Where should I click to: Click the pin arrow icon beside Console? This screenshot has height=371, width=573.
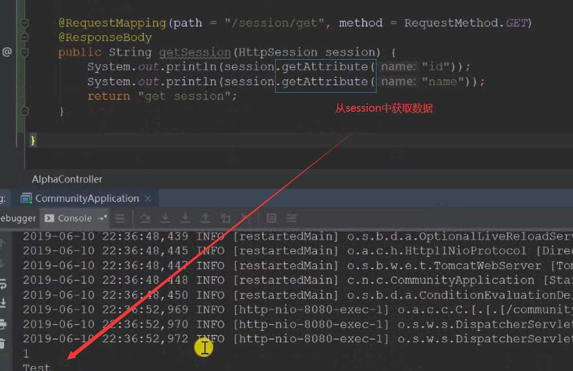click(x=102, y=218)
